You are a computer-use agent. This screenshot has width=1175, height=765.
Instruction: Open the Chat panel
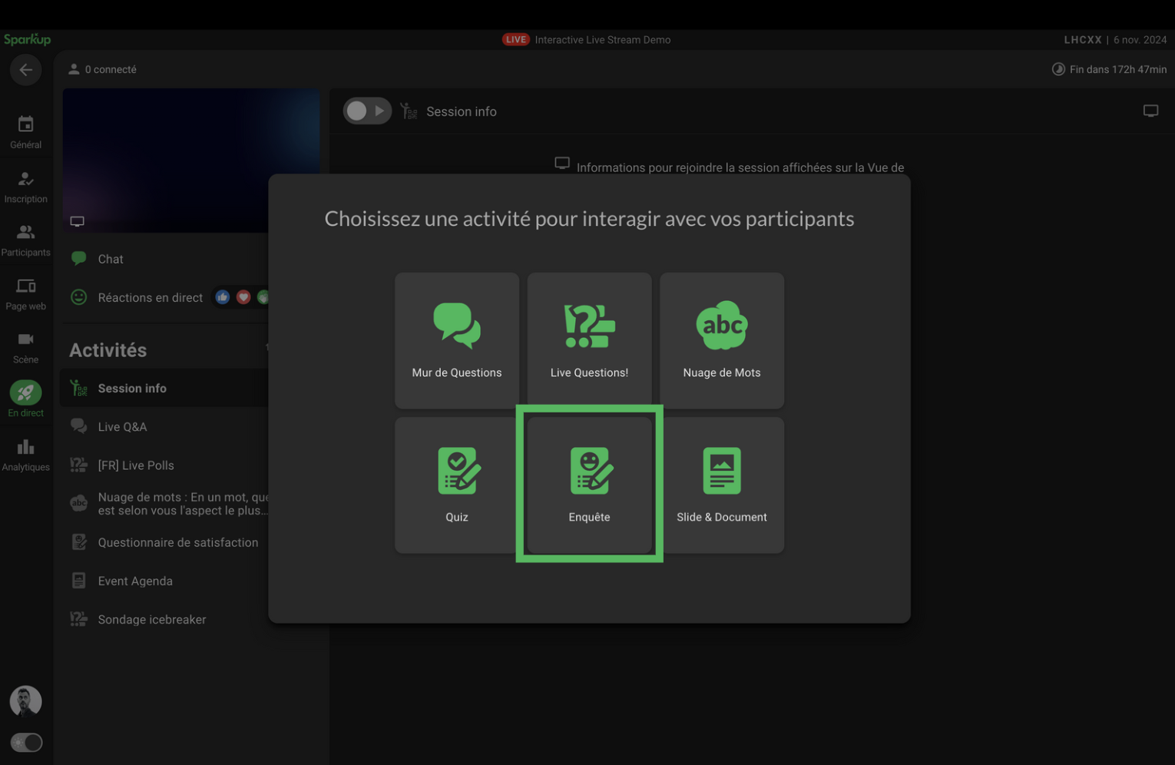111,259
